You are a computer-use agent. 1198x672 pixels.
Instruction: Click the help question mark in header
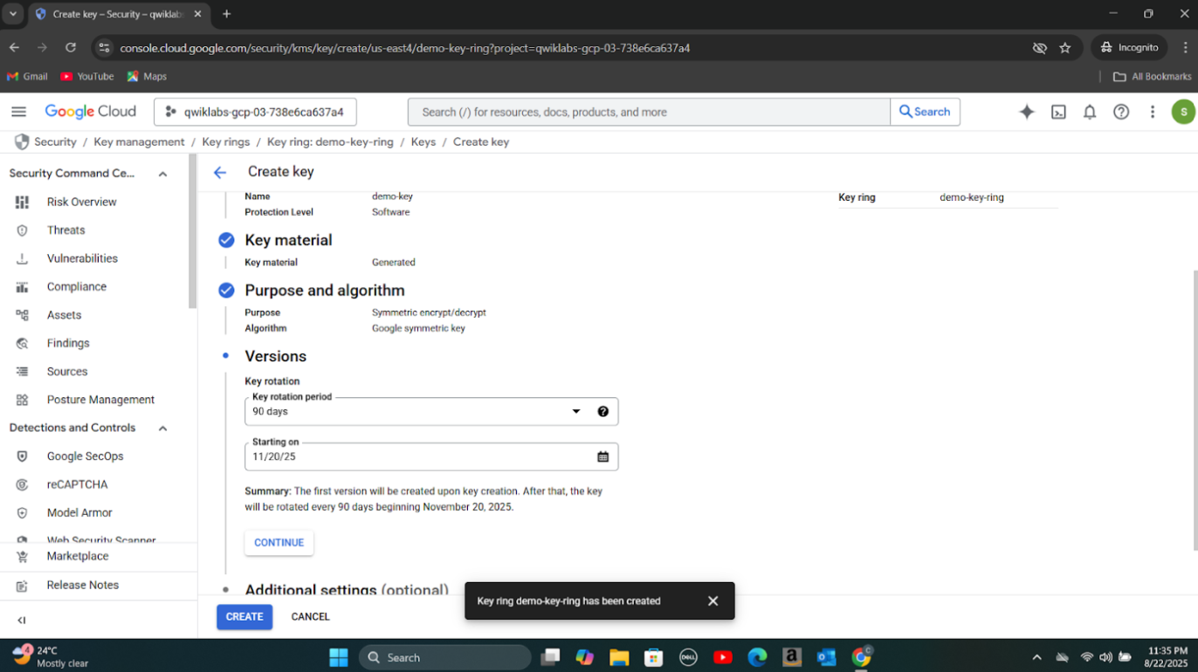coord(1121,112)
